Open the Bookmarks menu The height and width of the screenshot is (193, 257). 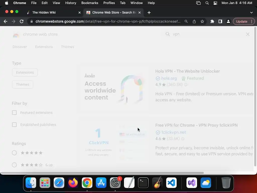(x=90, y=3)
